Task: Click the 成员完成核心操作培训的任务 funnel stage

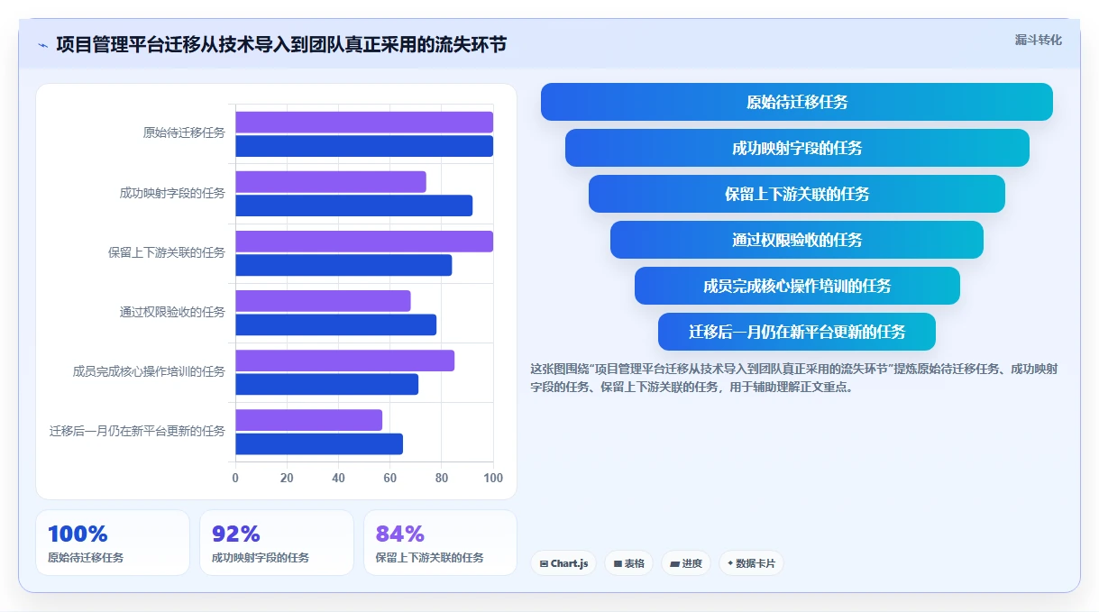Action: click(x=797, y=286)
